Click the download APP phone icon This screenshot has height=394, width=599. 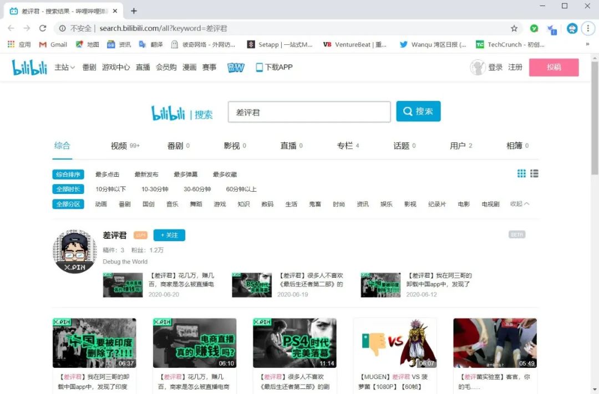[x=259, y=67]
